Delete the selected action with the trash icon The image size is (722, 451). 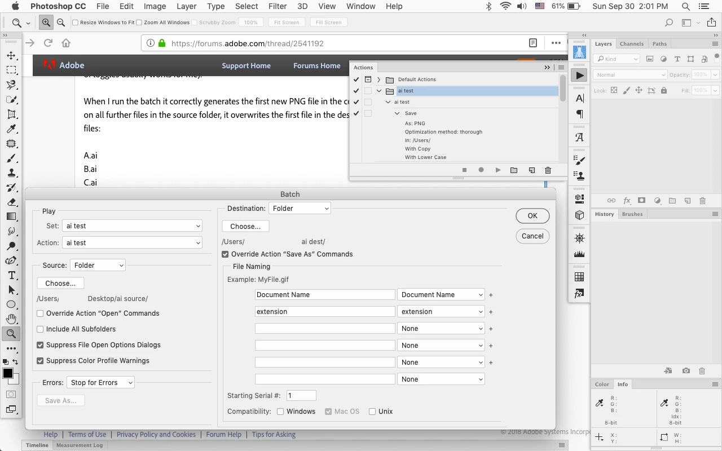(x=548, y=170)
